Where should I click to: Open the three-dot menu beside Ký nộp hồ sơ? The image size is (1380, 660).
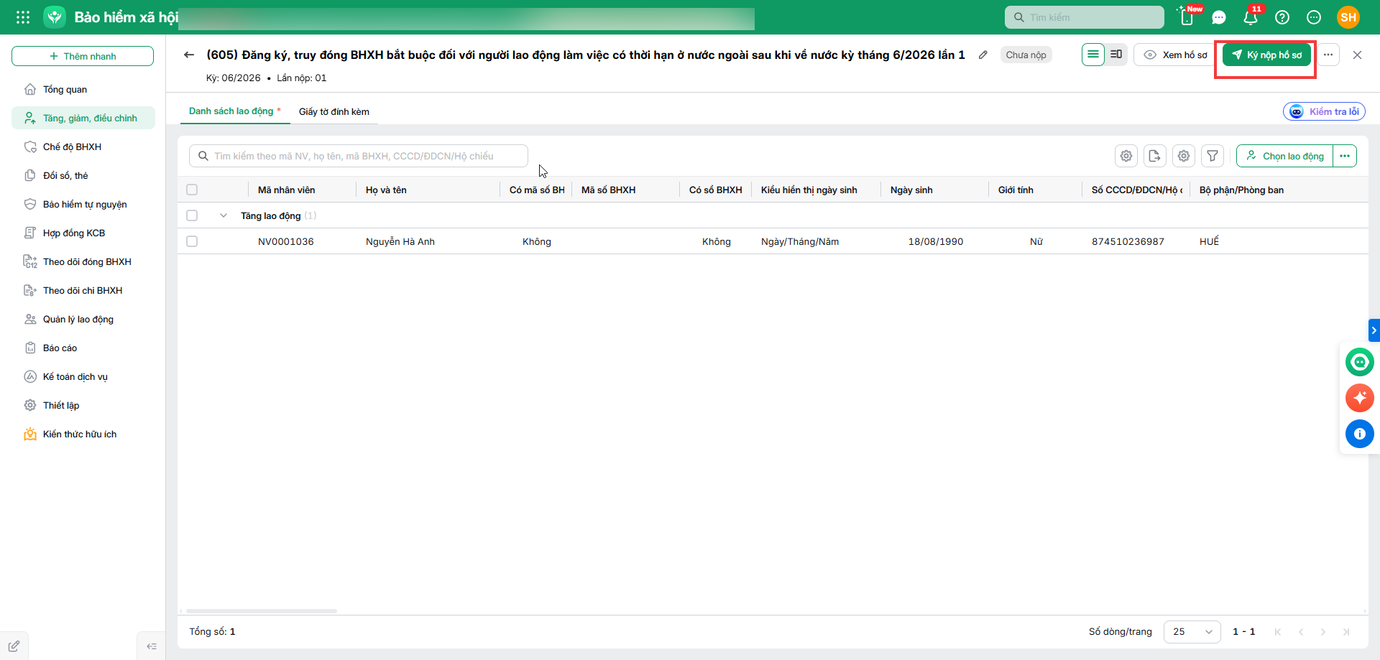(1328, 55)
